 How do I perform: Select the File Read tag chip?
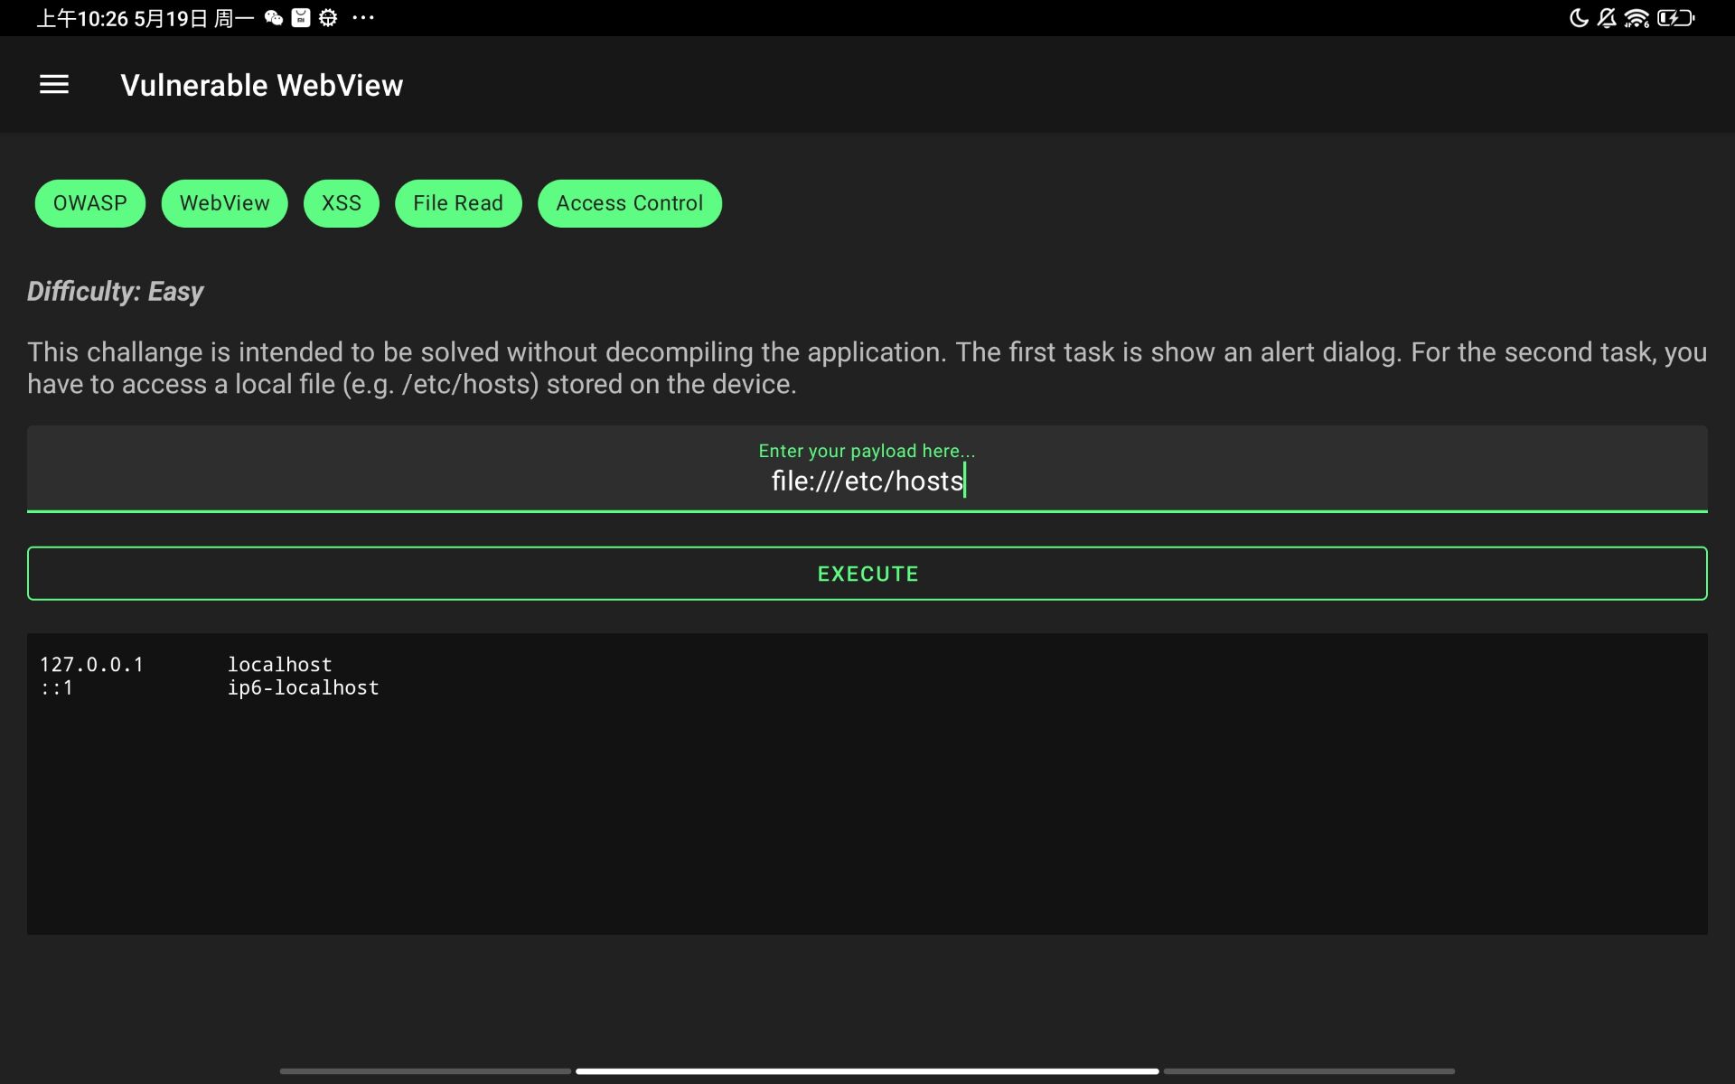click(458, 203)
